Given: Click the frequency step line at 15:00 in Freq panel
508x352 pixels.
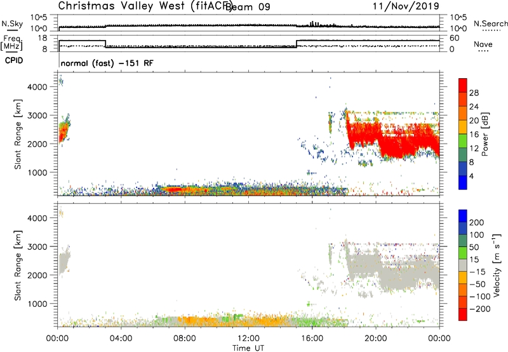Looking at the screenshot, I should [x=297, y=44].
